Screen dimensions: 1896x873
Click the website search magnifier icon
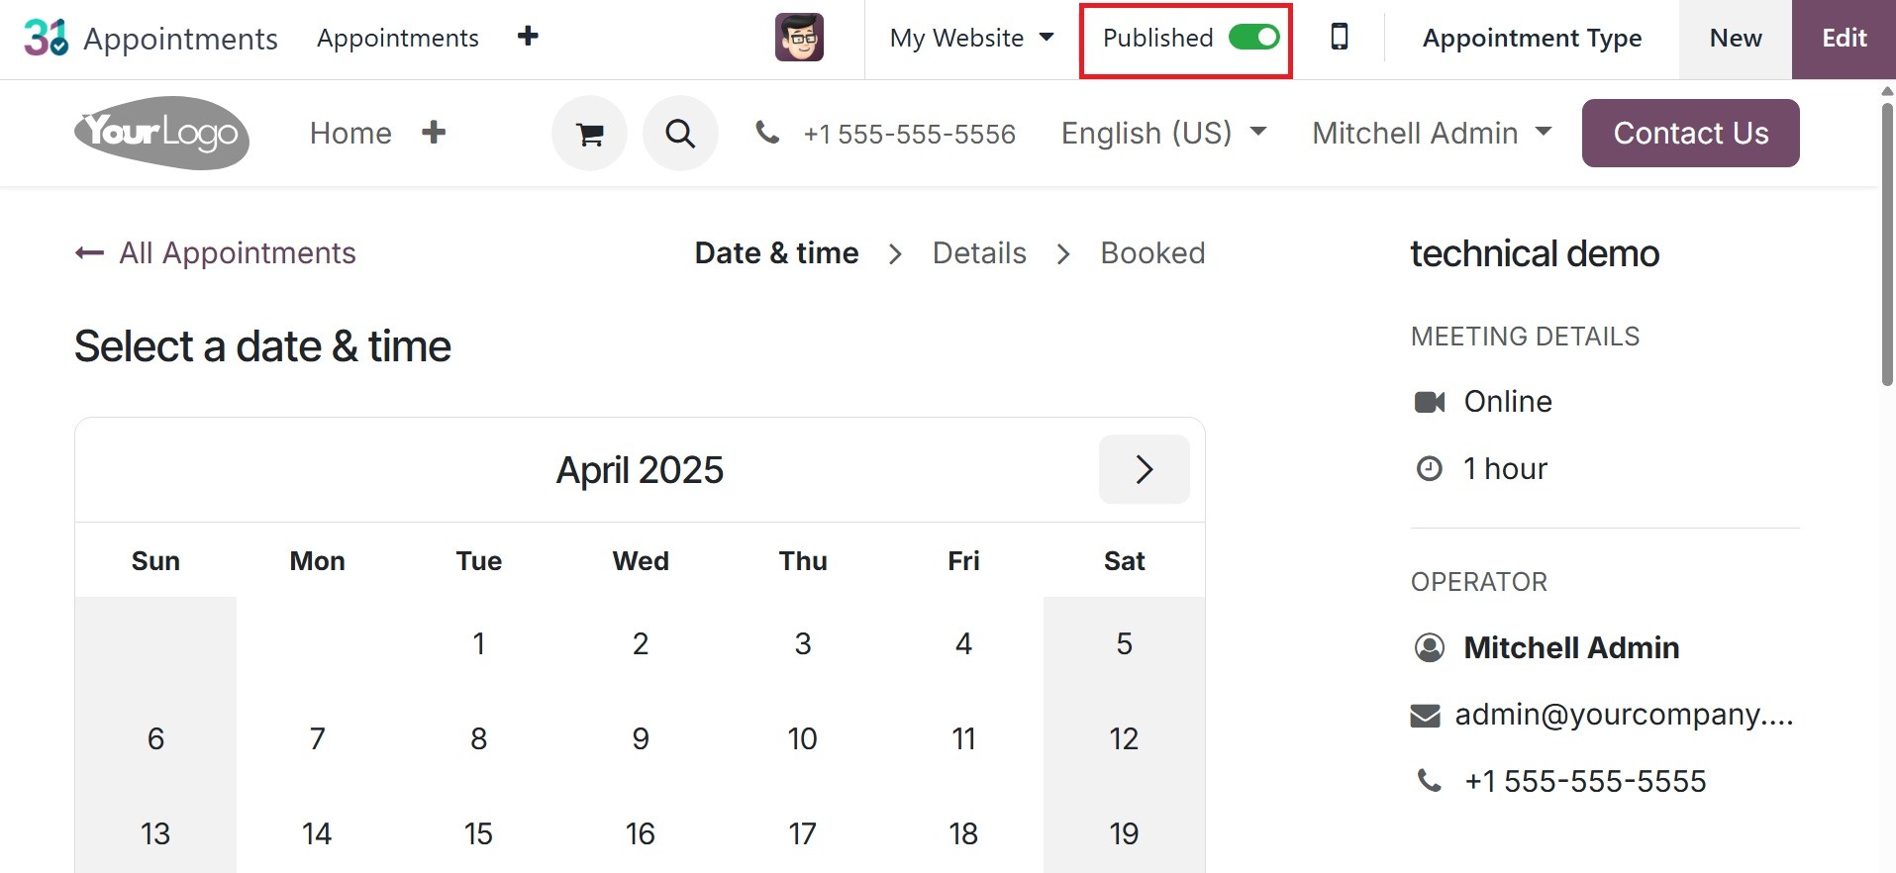680,134
